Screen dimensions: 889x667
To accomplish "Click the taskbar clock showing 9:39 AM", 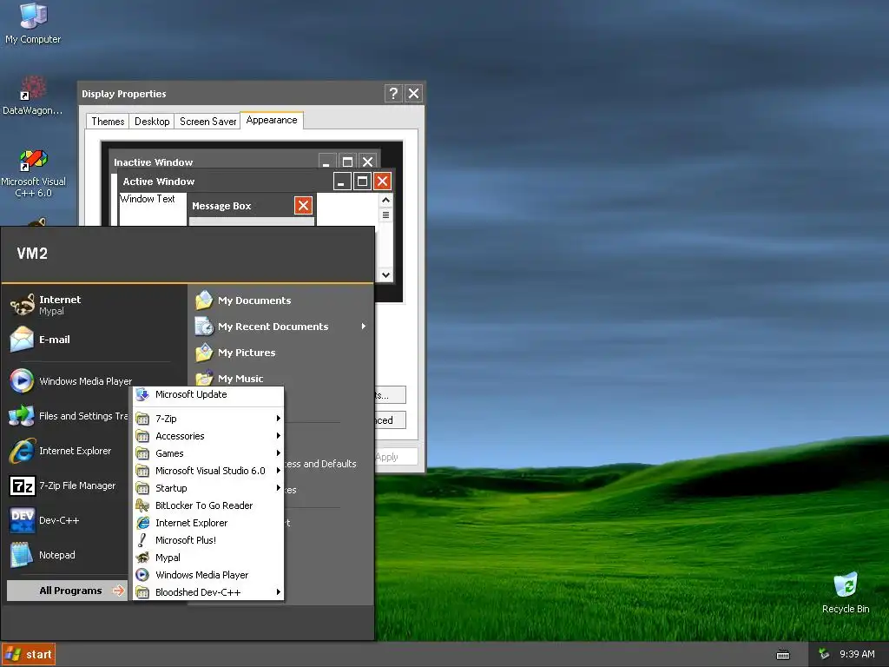I will pos(857,654).
